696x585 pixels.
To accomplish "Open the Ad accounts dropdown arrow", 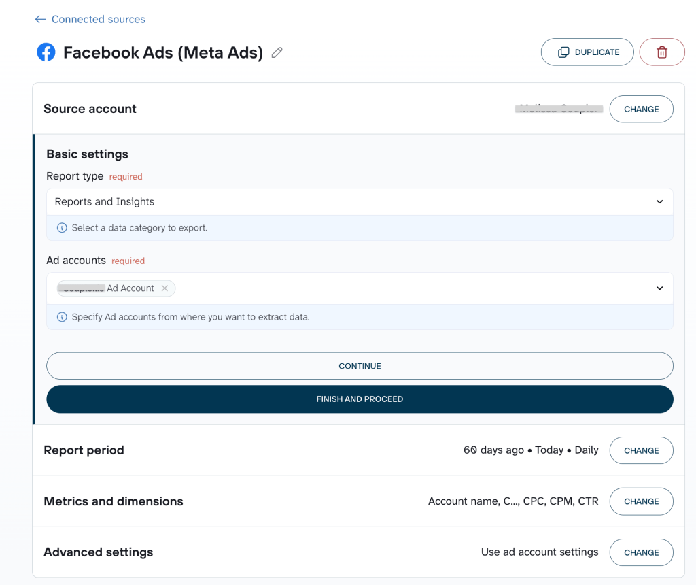I will (659, 288).
